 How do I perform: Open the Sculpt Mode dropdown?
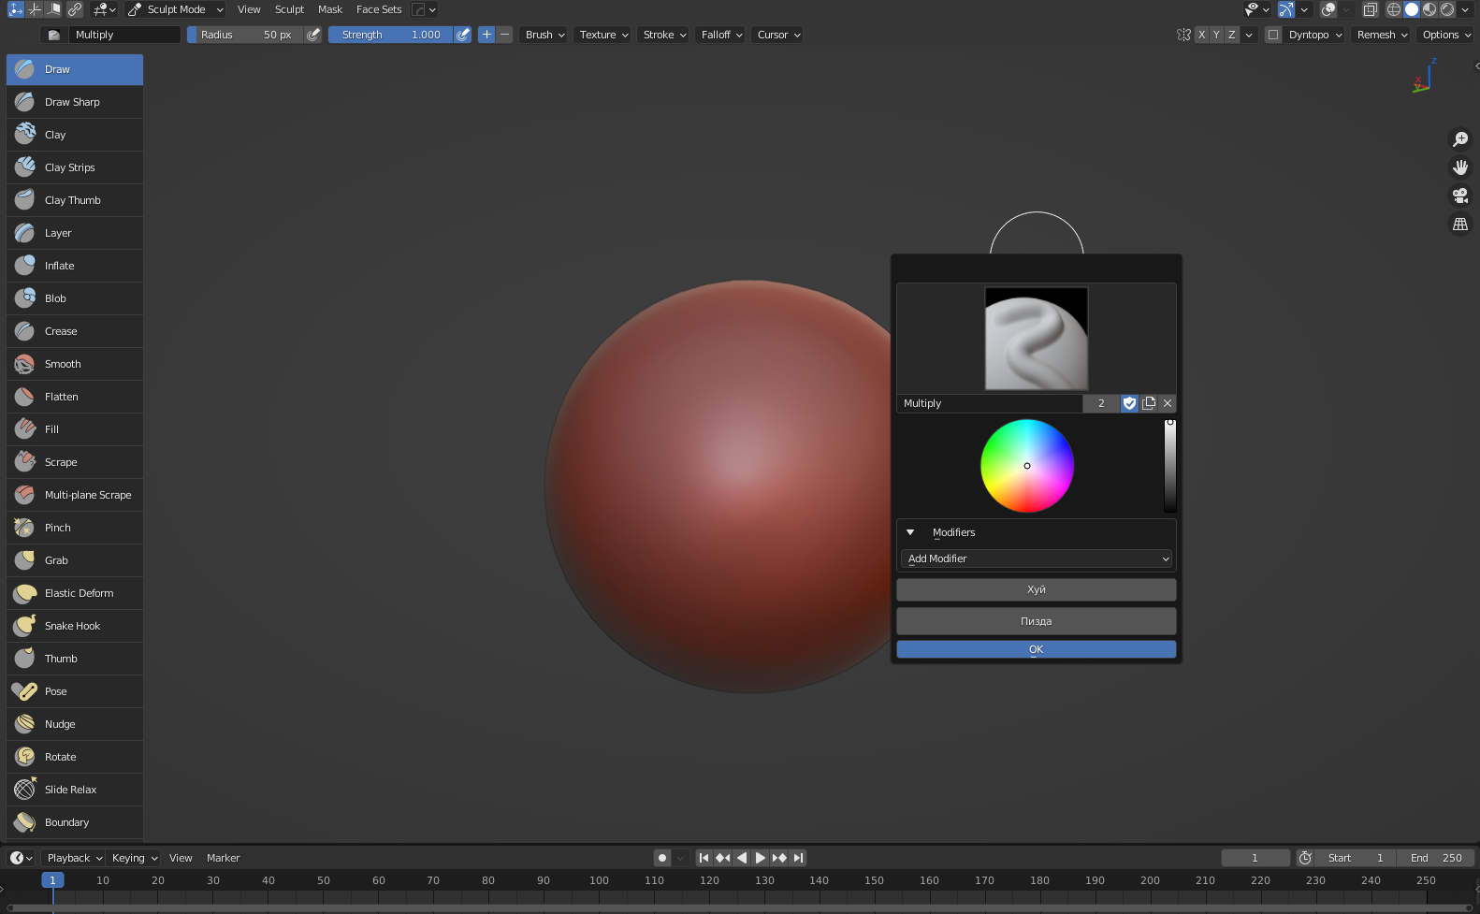(x=176, y=9)
